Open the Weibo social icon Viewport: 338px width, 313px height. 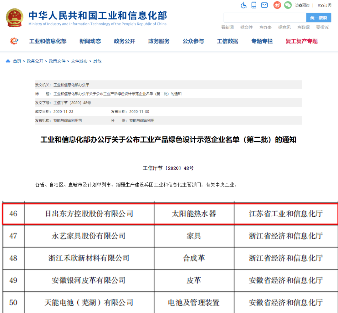(277, 5)
